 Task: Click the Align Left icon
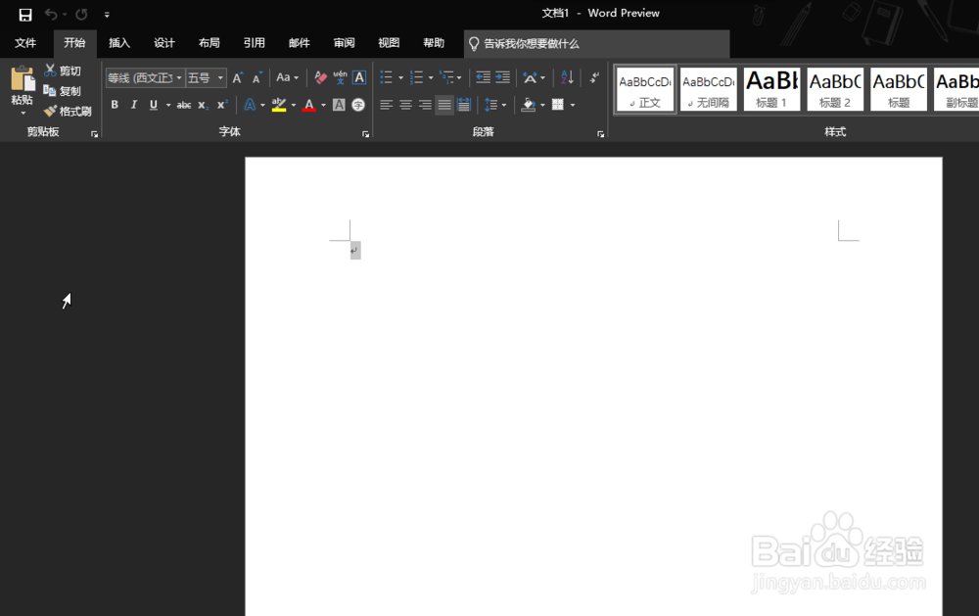[387, 105]
